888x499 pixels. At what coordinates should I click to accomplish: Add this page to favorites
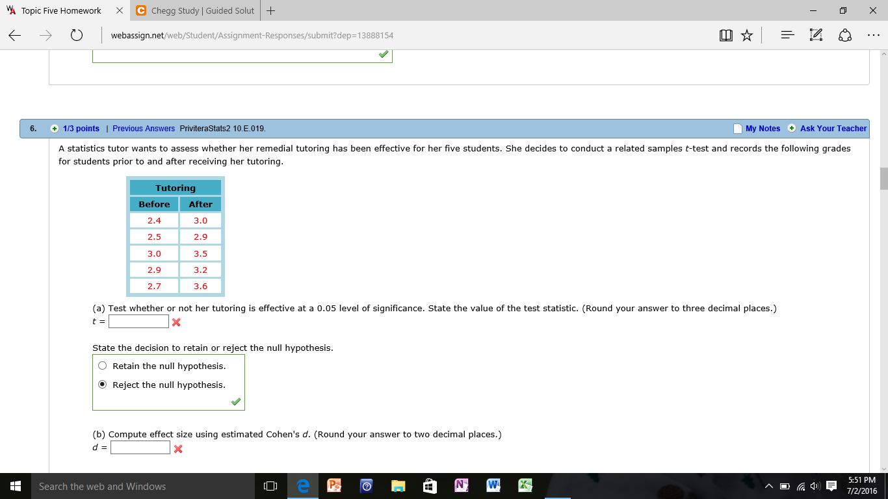click(746, 35)
